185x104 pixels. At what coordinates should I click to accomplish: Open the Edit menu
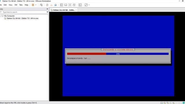(x=5, y=5)
